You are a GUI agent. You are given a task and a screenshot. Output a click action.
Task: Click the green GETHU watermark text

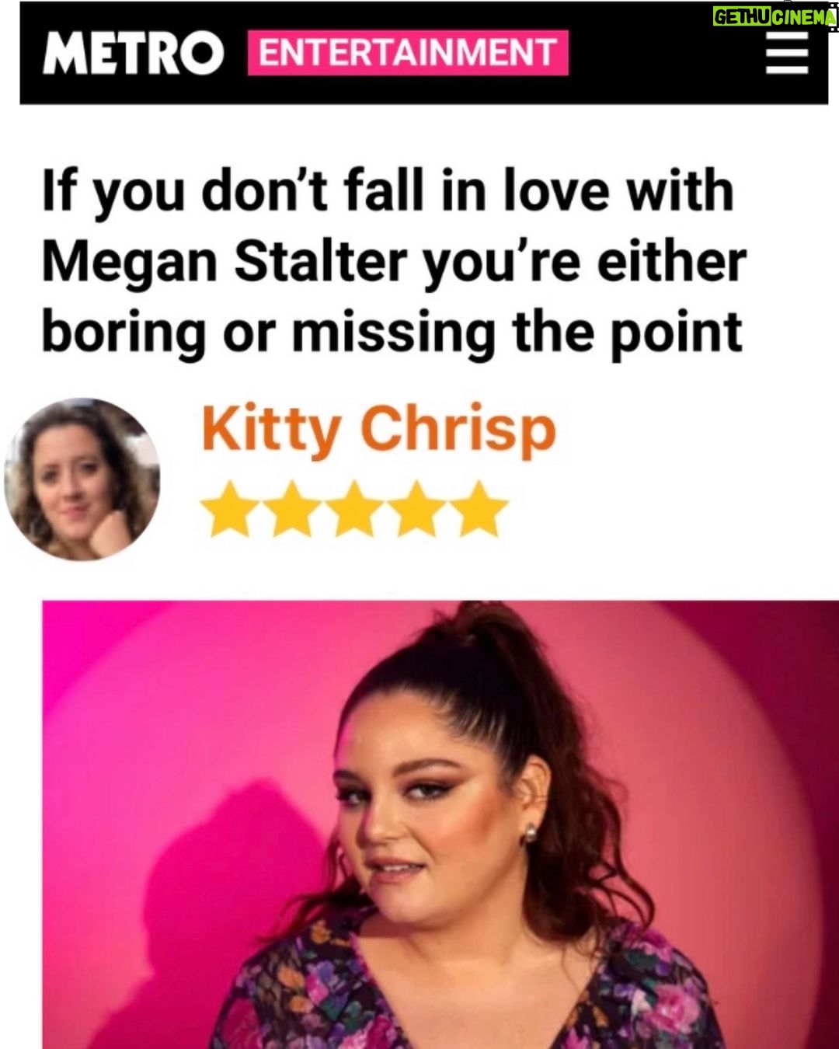pos(742,17)
